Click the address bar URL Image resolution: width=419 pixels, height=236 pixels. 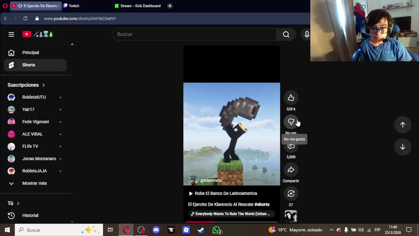(x=80, y=19)
